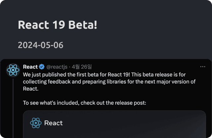Click the vertical thread line below the avatar
The width and height of the screenshot is (212, 138).
tap(13, 106)
